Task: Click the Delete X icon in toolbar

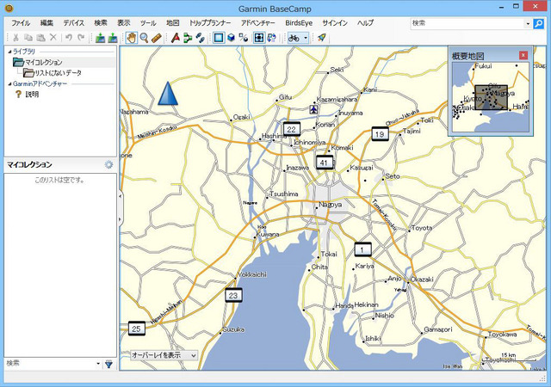Action: 53,38
